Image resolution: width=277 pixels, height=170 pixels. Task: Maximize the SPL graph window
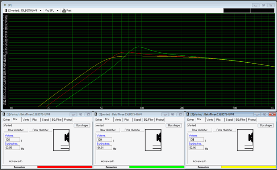tap(263, 5)
